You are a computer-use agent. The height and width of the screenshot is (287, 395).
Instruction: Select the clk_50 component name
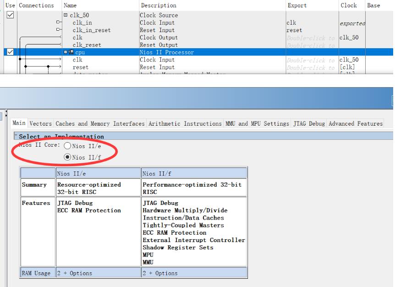pos(79,15)
